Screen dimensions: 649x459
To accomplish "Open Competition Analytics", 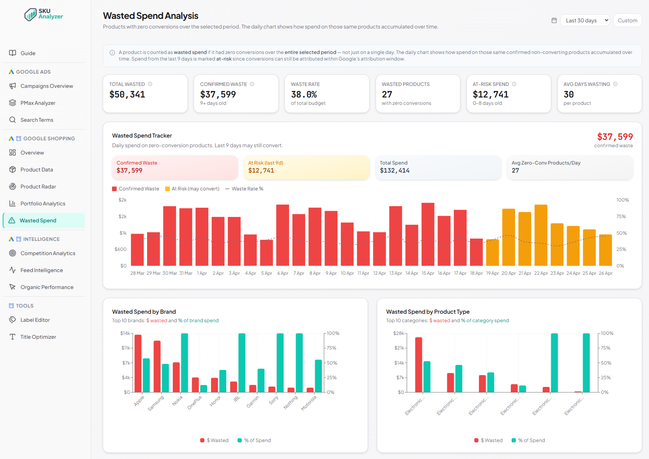I will [x=48, y=253].
